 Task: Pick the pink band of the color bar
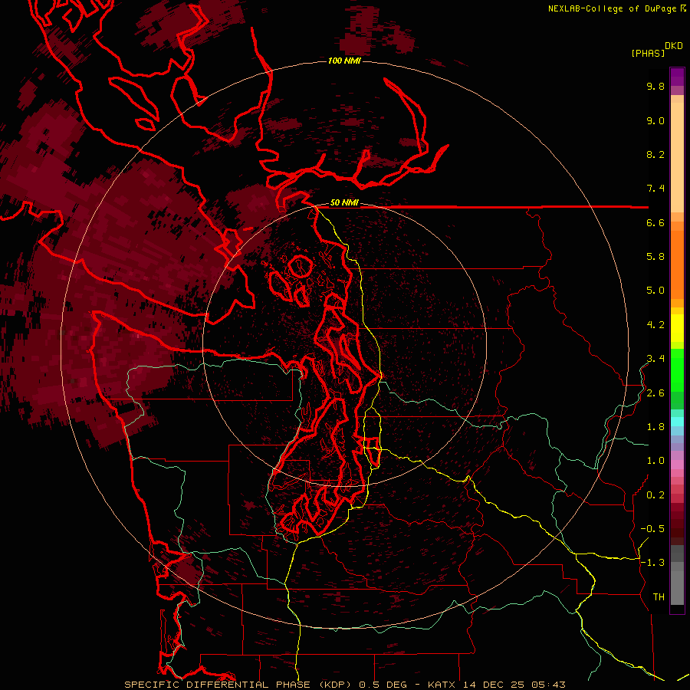click(677, 465)
